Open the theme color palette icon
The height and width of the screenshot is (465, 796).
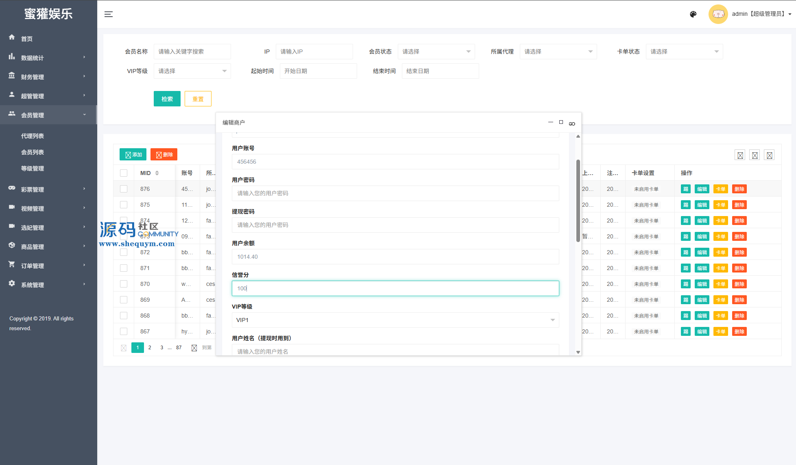click(693, 14)
